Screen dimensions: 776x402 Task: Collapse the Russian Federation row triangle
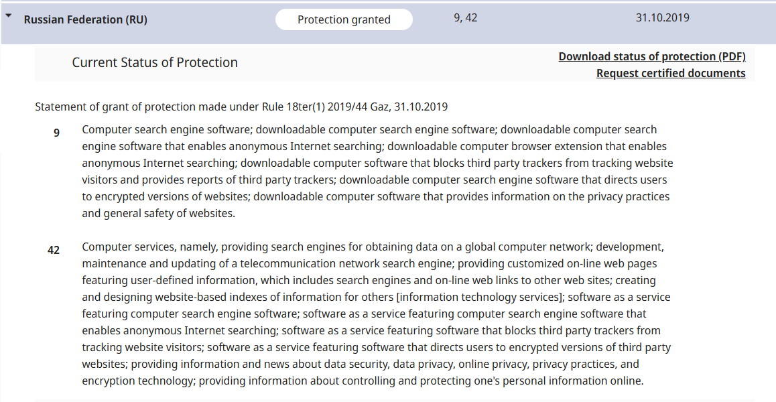9,15
